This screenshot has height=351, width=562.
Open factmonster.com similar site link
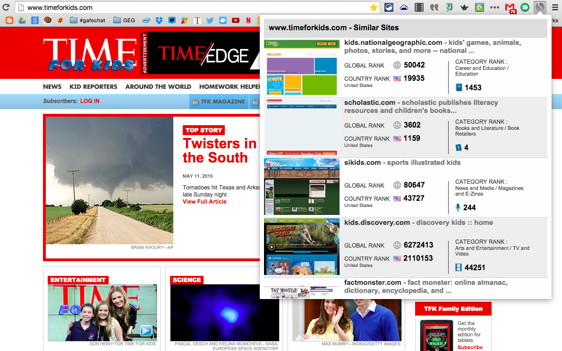click(373, 283)
